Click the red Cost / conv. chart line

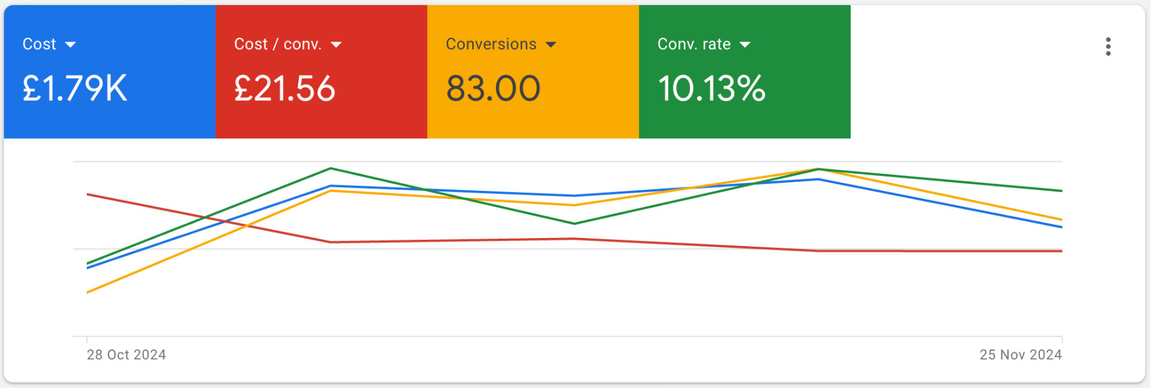(x=453, y=240)
